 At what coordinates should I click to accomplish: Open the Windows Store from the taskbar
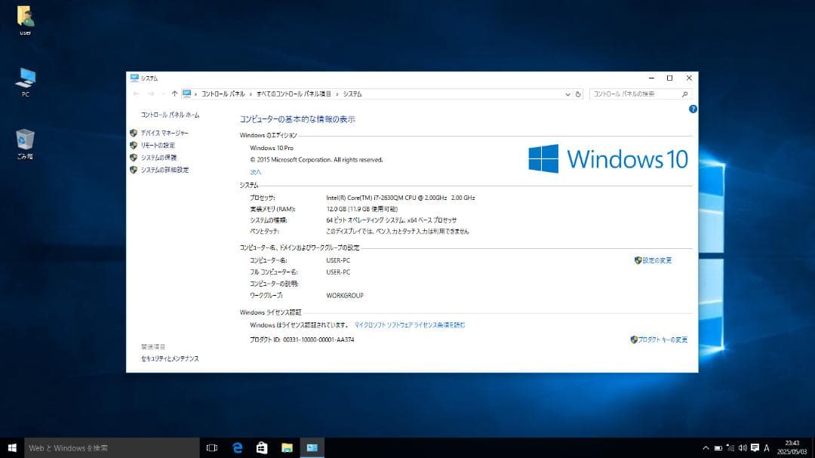click(x=262, y=447)
